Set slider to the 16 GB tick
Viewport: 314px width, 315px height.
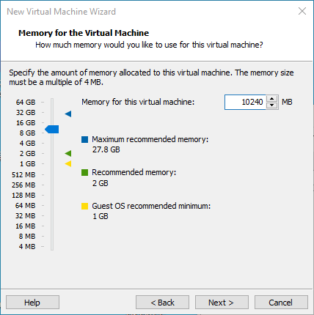click(x=52, y=122)
